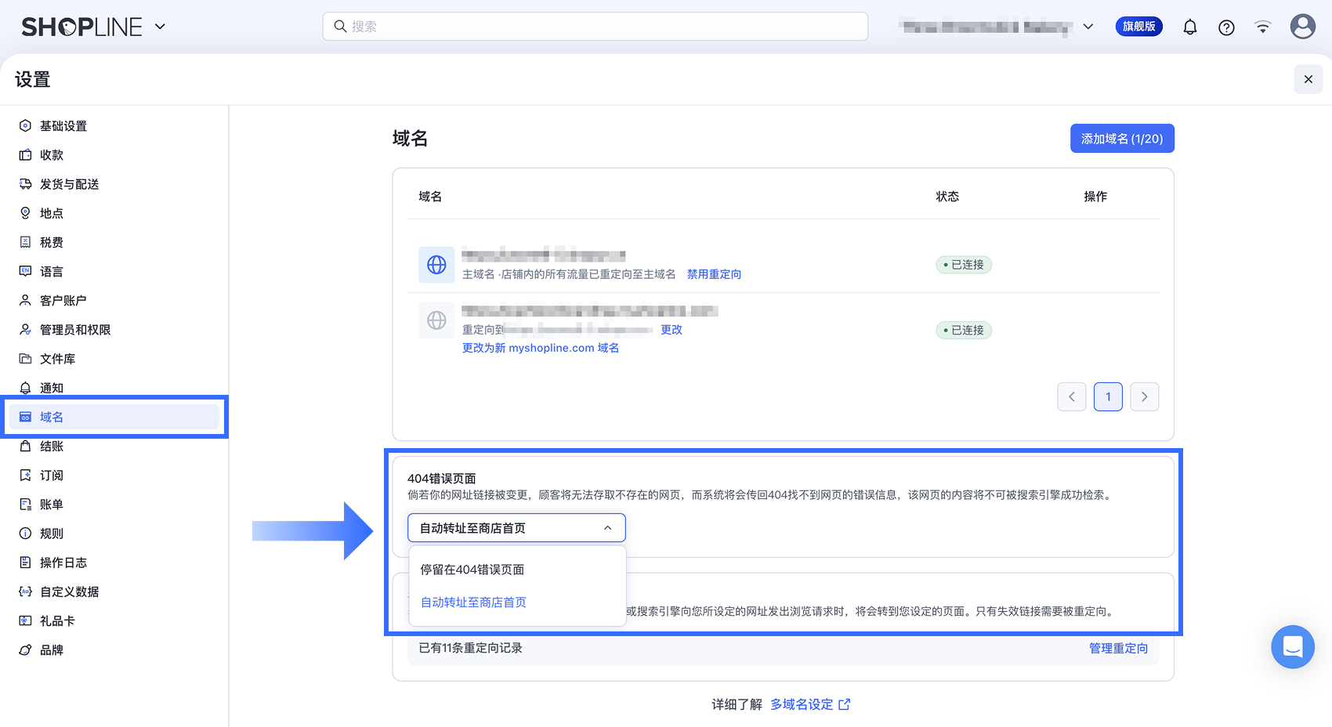1332x727 pixels.
Task: Open the help question mark icon
Action: (x=1226, y=27)
